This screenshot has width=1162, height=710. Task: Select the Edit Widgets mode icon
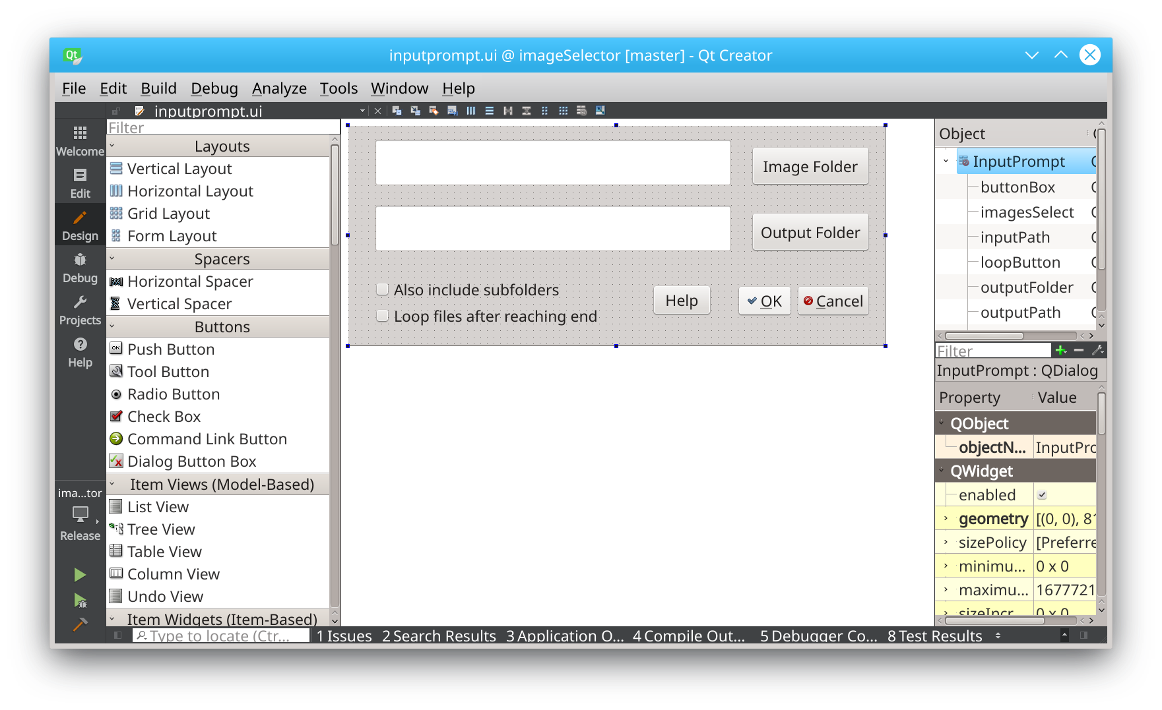[x=397, y=111]
